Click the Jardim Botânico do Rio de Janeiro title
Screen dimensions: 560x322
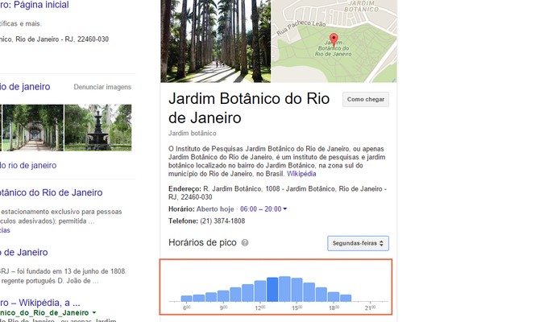coord(249,108)
